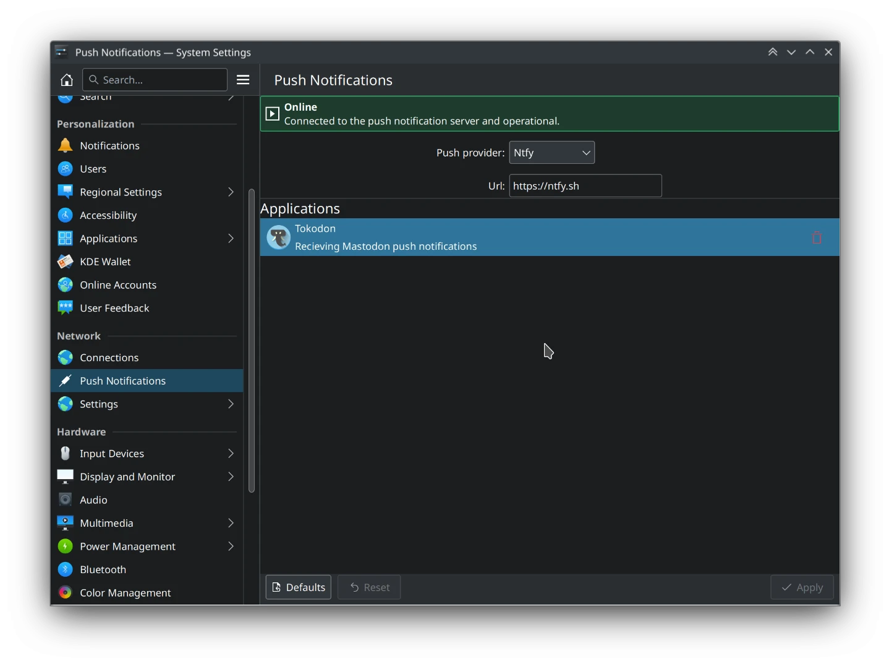Open the Users settings page

tap(147, 169)
